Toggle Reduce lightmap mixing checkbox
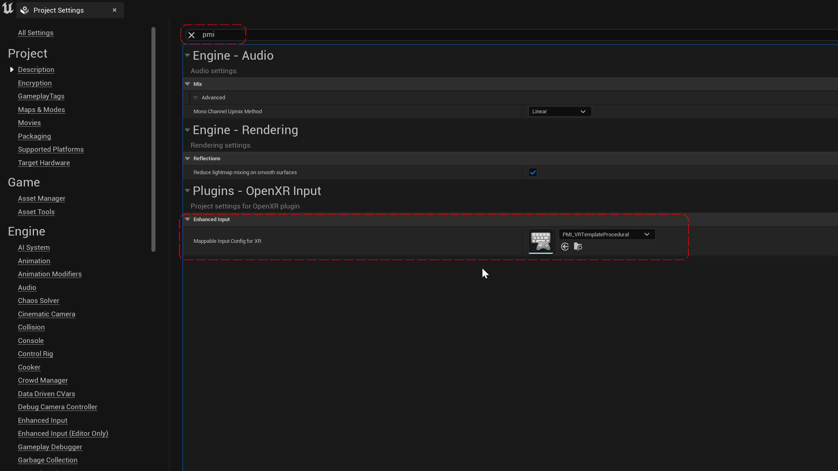 533,173
